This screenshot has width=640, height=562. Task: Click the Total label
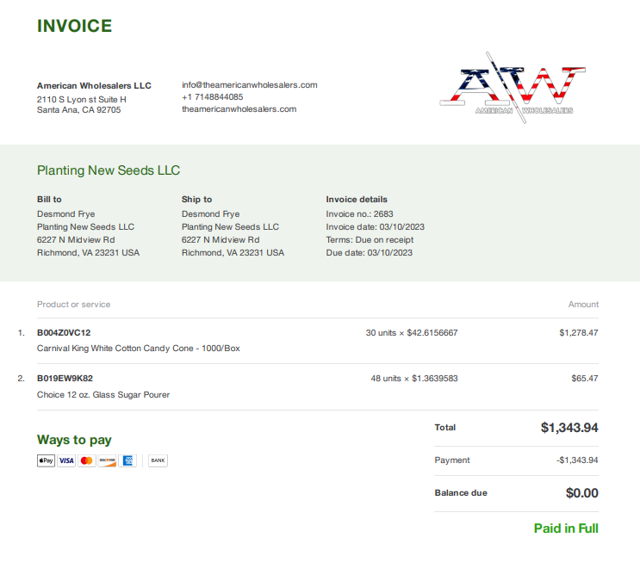coord(444,428)
